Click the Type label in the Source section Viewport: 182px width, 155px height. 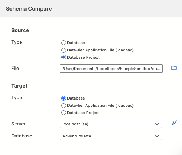point(17,42)
